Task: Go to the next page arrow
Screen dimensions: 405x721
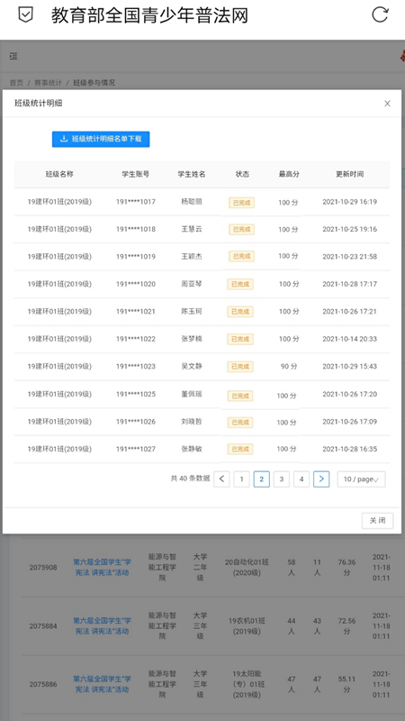Action: [x=321, y=479]
